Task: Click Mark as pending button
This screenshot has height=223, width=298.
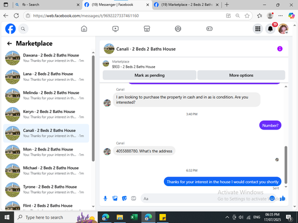Action: point(150,75)
